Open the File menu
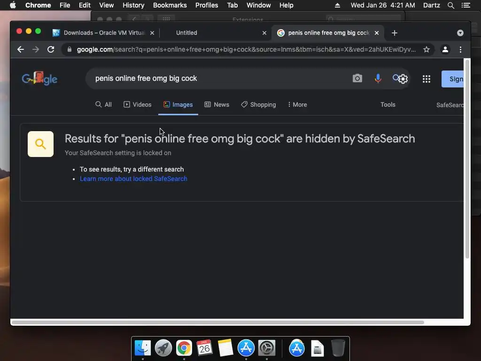This screenshot has height=361, width=481. pos(65,5)
